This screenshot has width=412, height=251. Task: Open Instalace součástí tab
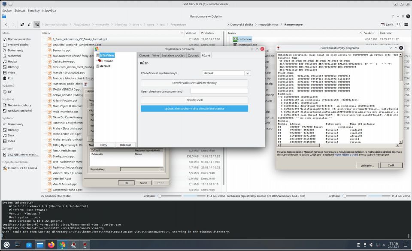click(173, 55)
